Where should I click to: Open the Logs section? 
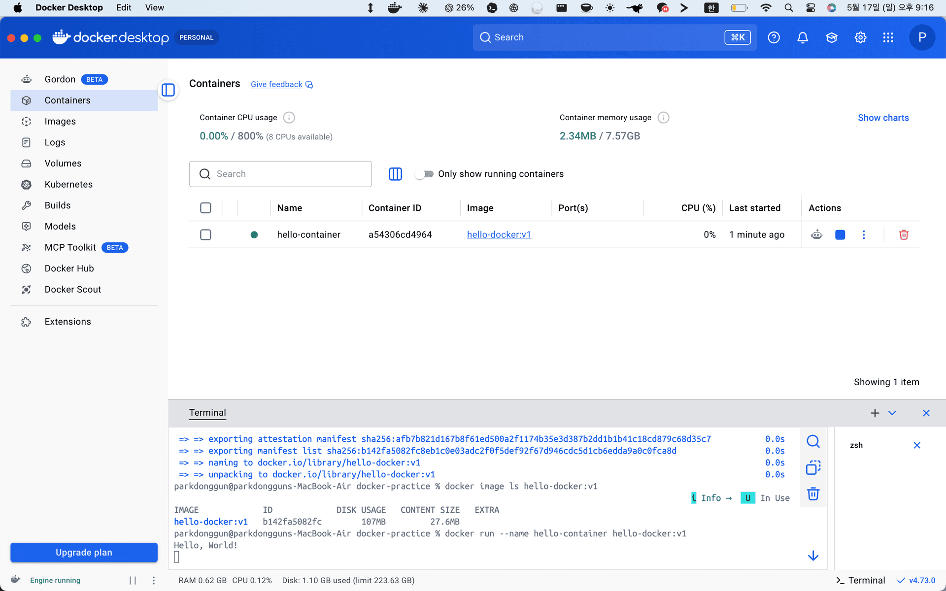pos(84,142)
